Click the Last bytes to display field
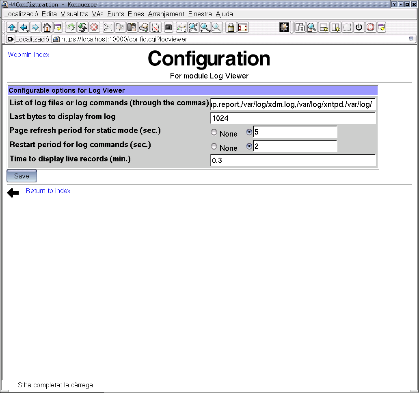419x393 pixels. tap(293, 119)
